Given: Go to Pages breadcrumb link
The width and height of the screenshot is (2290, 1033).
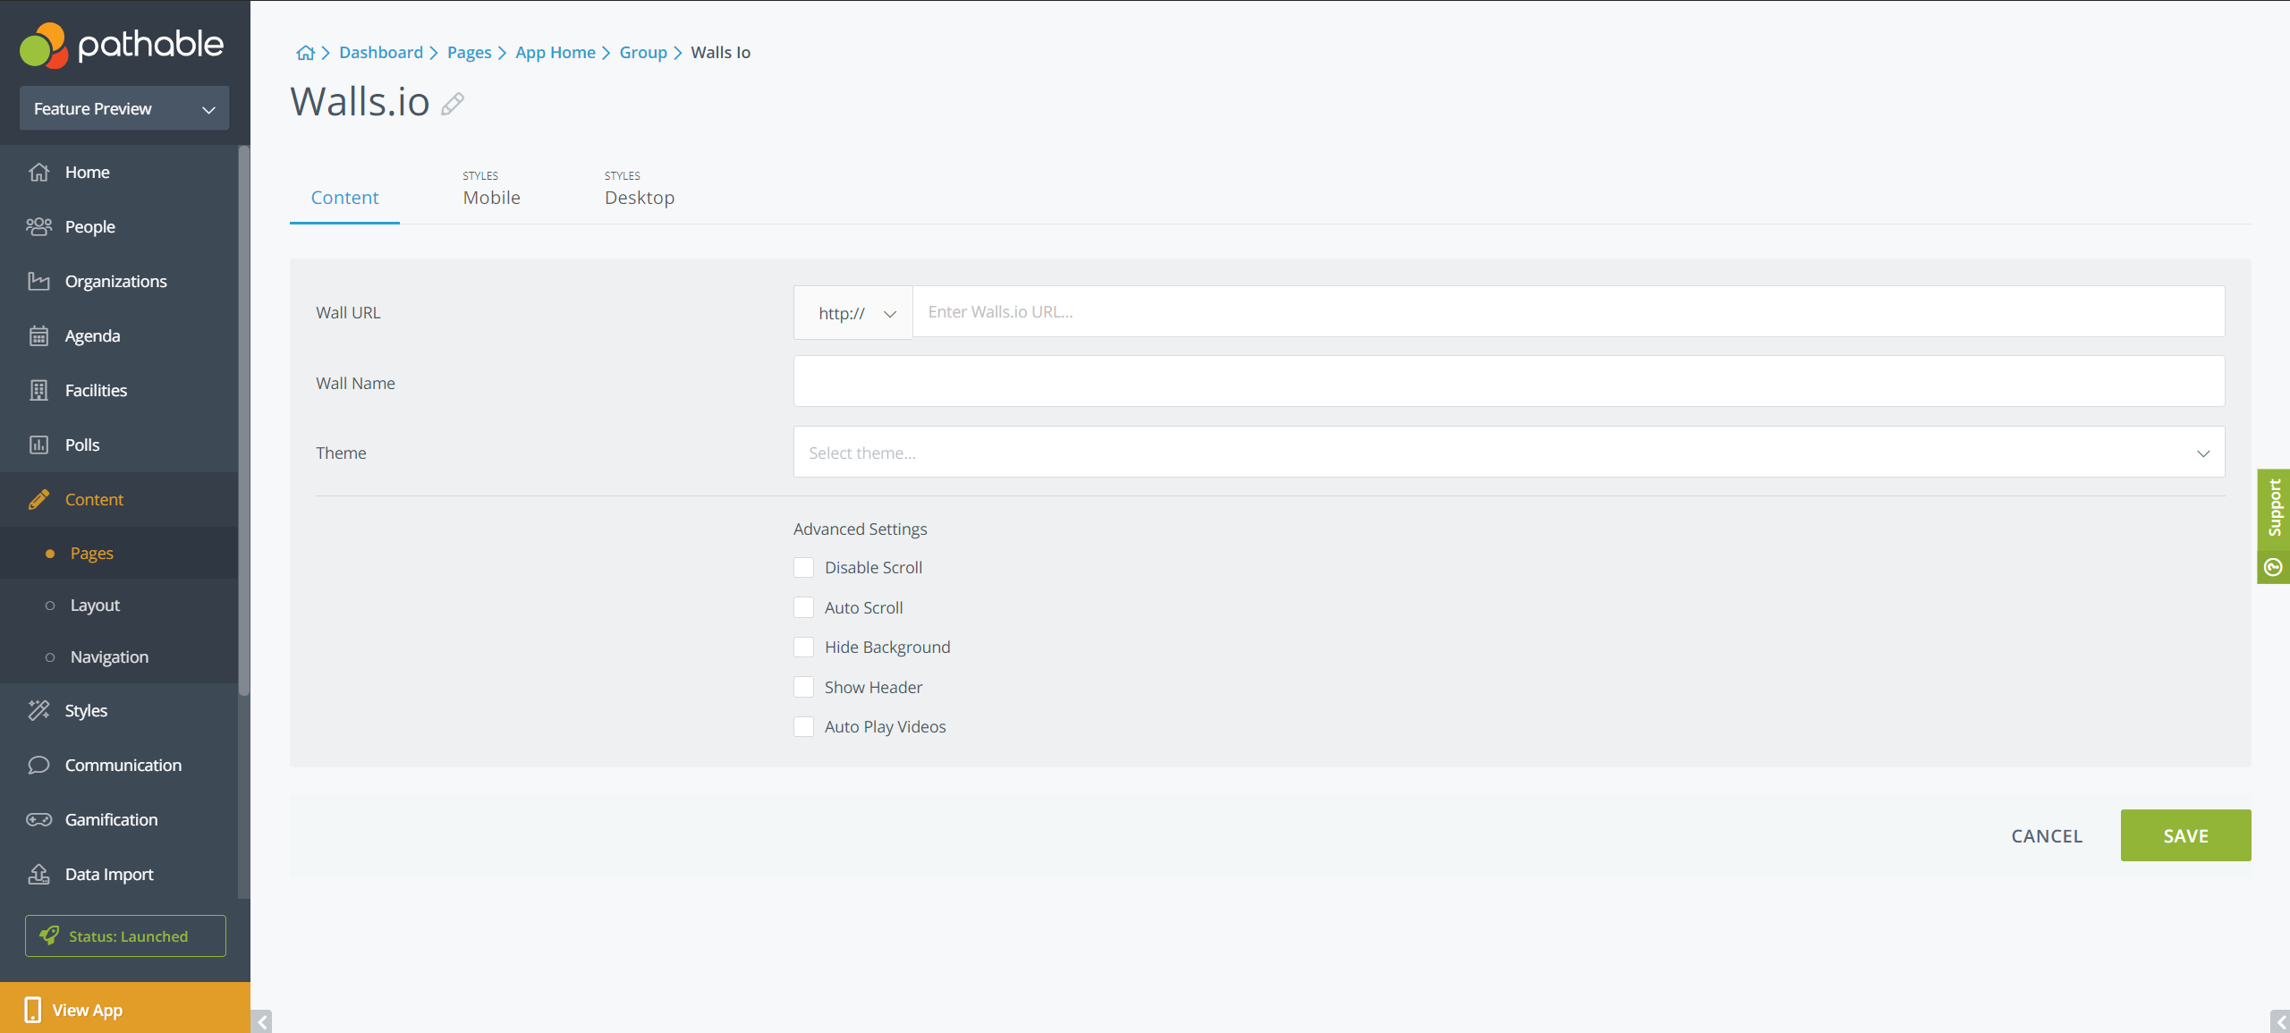Looking at the screenshot, I should click(469, 53).
